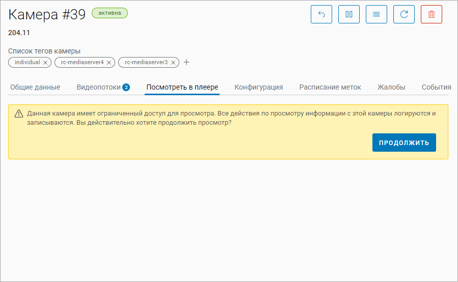Screen dimensions: 458x282
Task: Select the 'Посмотреть в плеере' tab
Action: pyautogui.click(x=182, y=87)
